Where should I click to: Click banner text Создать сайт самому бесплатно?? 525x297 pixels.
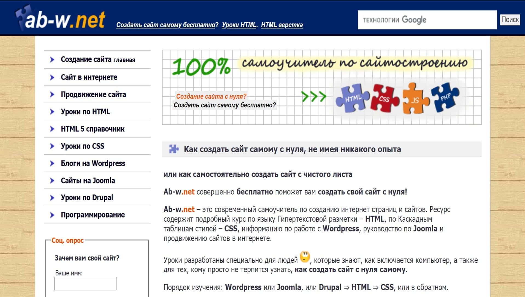point(225,105)
